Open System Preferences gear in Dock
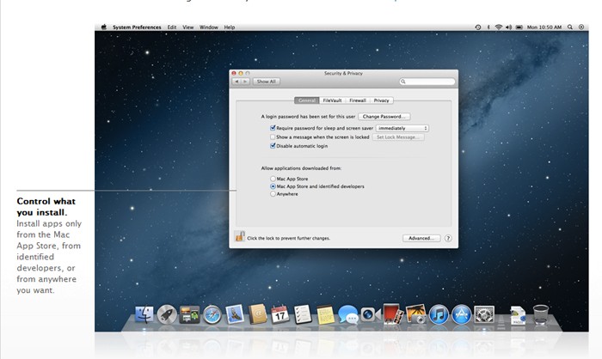 tap(483, 315)
